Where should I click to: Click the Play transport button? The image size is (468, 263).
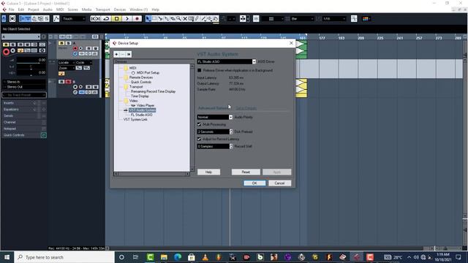click(127, 18)
